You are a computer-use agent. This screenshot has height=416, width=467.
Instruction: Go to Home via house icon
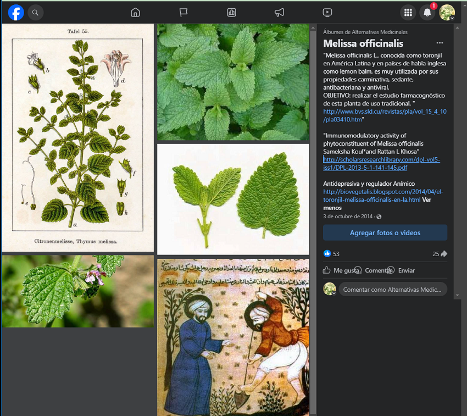136,12
